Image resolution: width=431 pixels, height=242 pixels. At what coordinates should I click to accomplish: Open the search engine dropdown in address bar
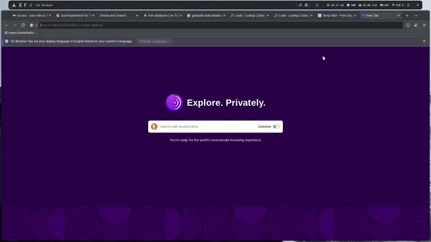click(x=34, y=25)
